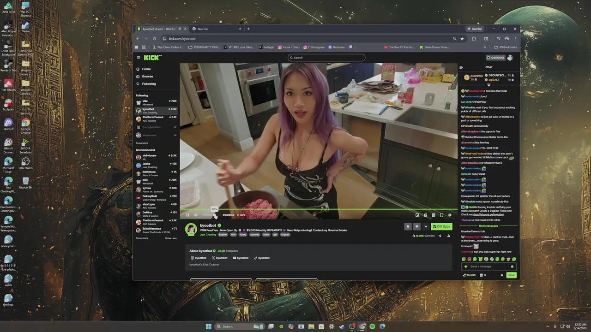Open PERSONALITY TRAI... bookmark folder
The image size is (591, 332).
point(204,47)
